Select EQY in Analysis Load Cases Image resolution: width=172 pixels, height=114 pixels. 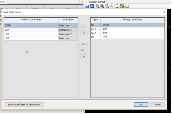pyautogui.click(x=31, y=34)
